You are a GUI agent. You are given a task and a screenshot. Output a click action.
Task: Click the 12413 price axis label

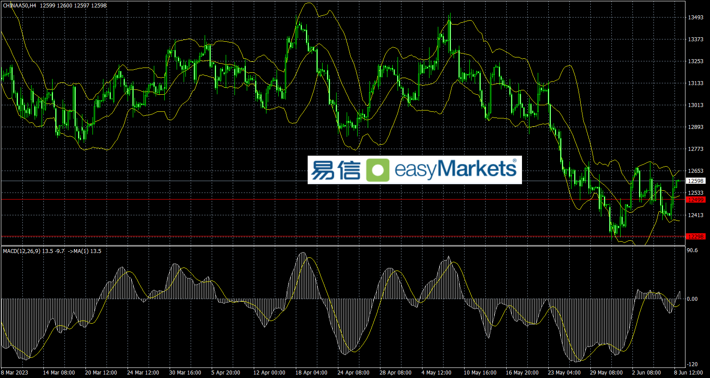click(x=696, y=215)
